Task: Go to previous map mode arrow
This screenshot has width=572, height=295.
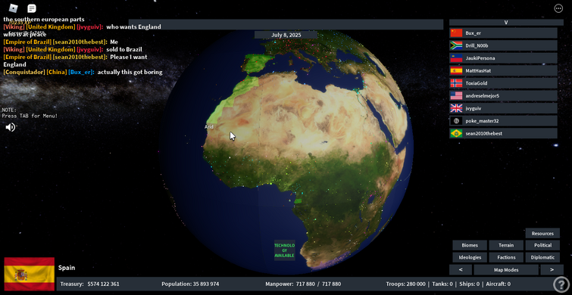Action: tap(461, 270)
